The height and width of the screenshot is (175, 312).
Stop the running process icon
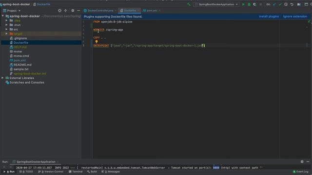(261, 4)
